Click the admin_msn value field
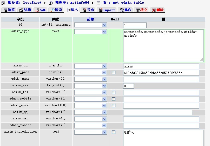Image resolution: width=210 pixels, height=146 pixels. [161, 119]
